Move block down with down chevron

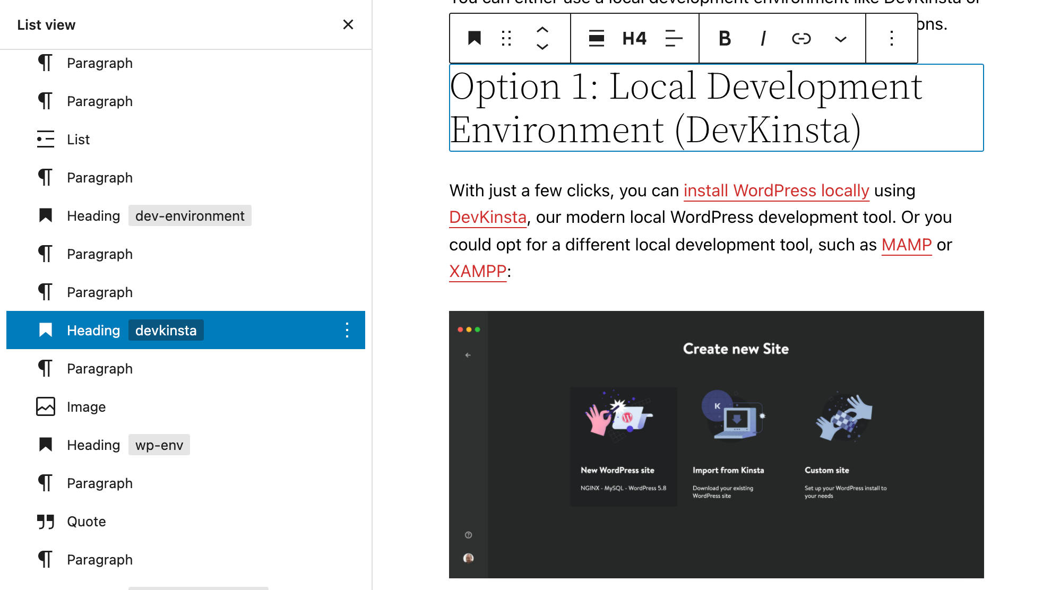(542, 47)
